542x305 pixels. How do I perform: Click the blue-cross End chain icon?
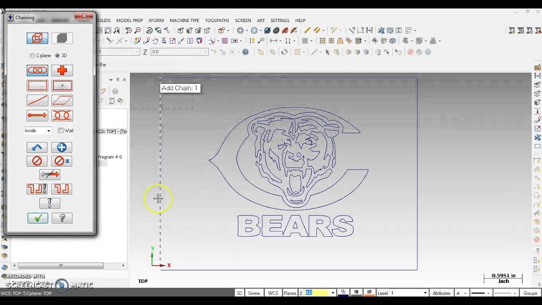[62, 147]
